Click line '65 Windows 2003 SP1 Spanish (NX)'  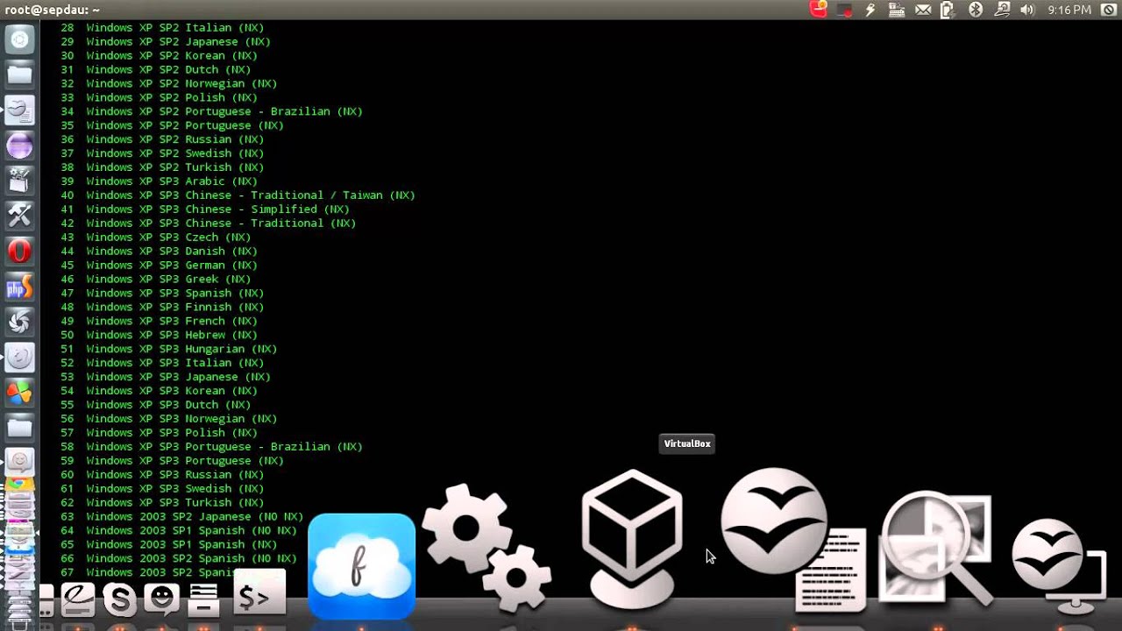(169, 545)
